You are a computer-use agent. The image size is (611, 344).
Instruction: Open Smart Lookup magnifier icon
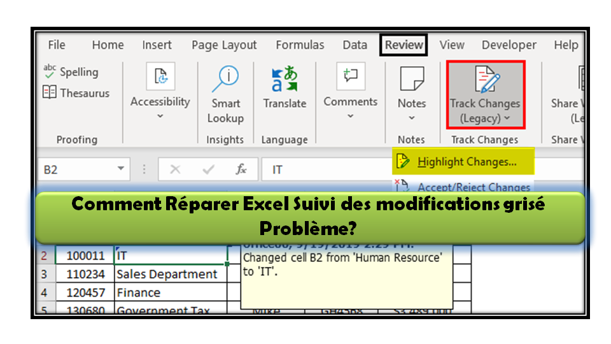[x=225, y=78]
